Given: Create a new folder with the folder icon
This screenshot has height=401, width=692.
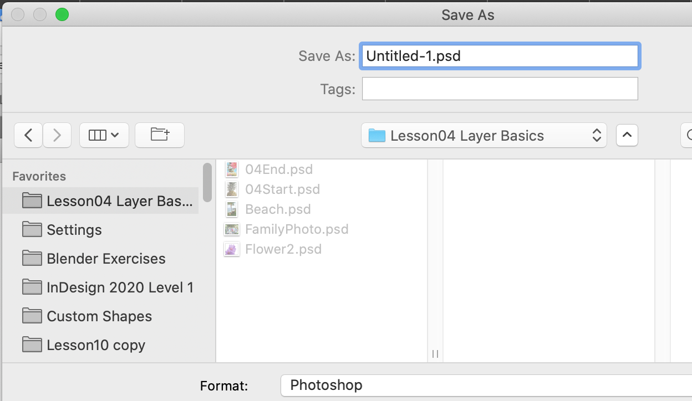Looking at the screenshot, I should 160,135.
